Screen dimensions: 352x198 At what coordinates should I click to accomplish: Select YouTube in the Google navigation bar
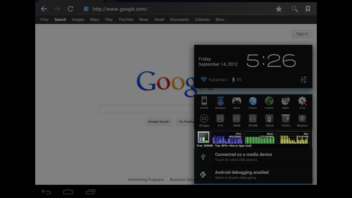pyautogui.click(x=126, y=20)
